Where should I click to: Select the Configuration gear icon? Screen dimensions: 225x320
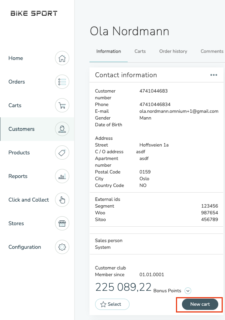tap(62, 247)
